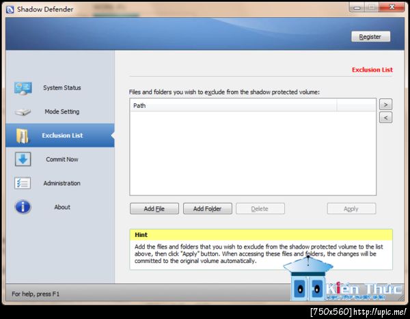410x319 pixels.
Task: Click the Add Folder button
Action: (207, 208)
